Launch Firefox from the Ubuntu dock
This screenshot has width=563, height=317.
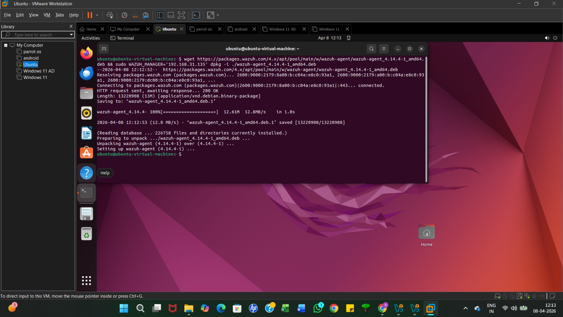click(87, 53)
